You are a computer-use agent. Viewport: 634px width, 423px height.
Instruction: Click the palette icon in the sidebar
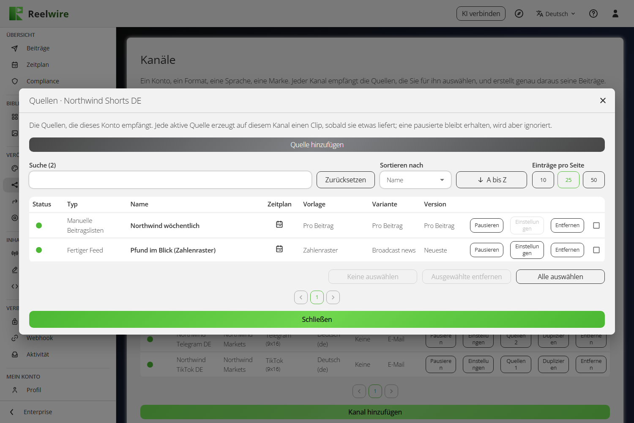[15, 168]
